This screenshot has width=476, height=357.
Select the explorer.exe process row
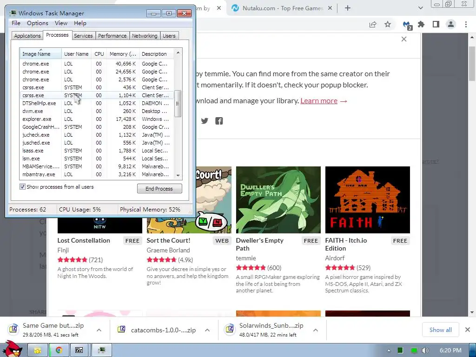click(97, 119)
